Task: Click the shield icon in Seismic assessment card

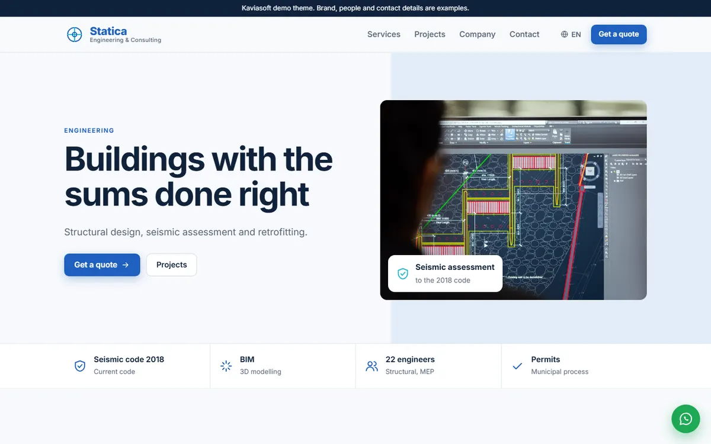Action: [403, 274]
